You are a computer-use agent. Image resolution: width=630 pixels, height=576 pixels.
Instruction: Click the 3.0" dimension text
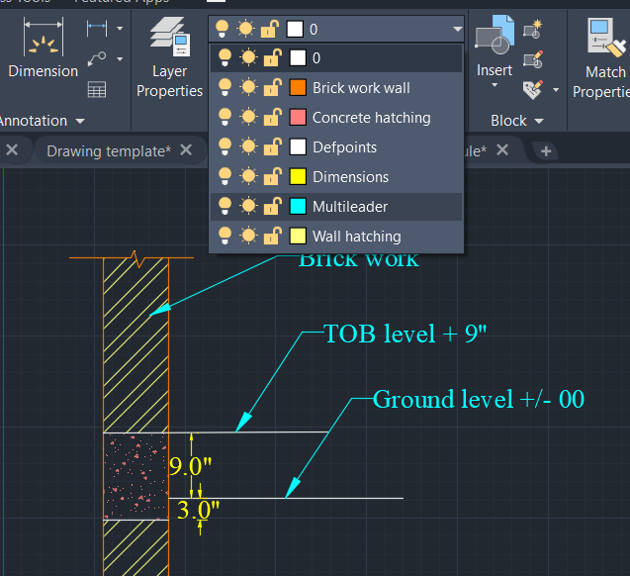tap(198, 510)
